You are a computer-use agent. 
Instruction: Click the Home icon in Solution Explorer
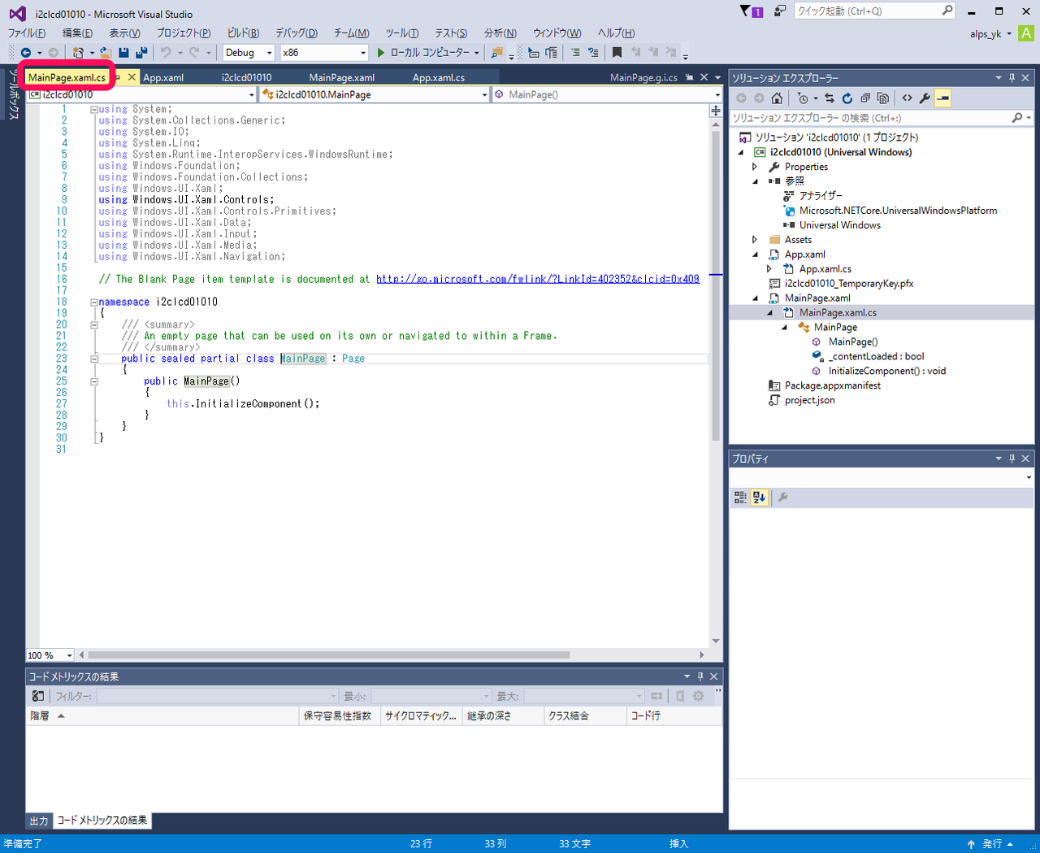777,98
